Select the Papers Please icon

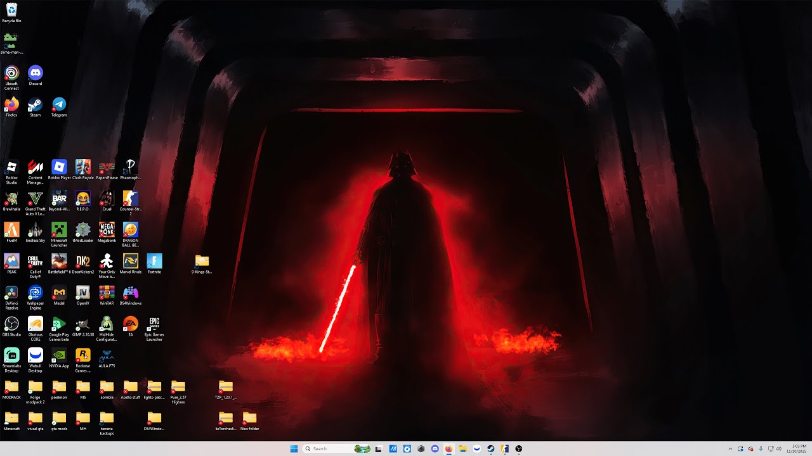point(107,170)
